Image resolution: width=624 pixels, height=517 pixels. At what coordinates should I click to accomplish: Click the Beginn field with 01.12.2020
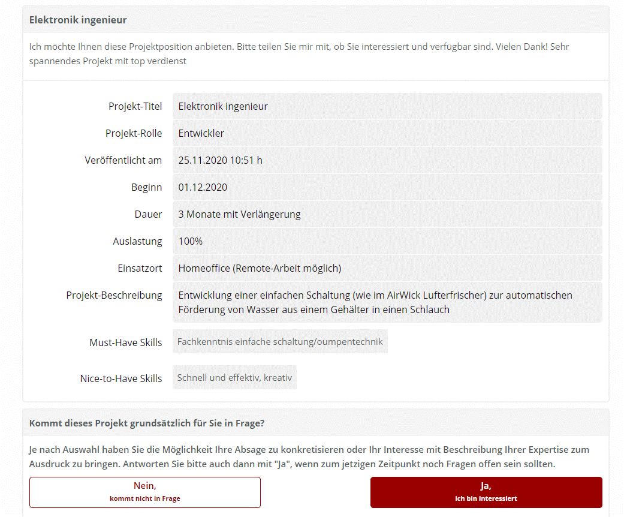pyautogui.click(x=387, y=187)
